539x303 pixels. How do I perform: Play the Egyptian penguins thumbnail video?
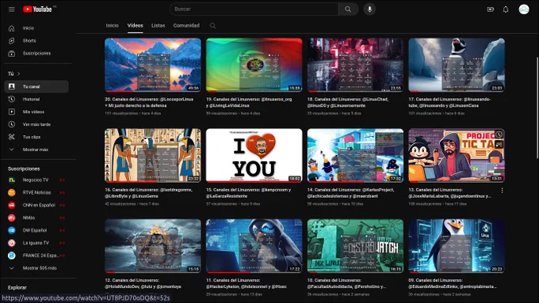pyautogui.click(x=153, y=155)
